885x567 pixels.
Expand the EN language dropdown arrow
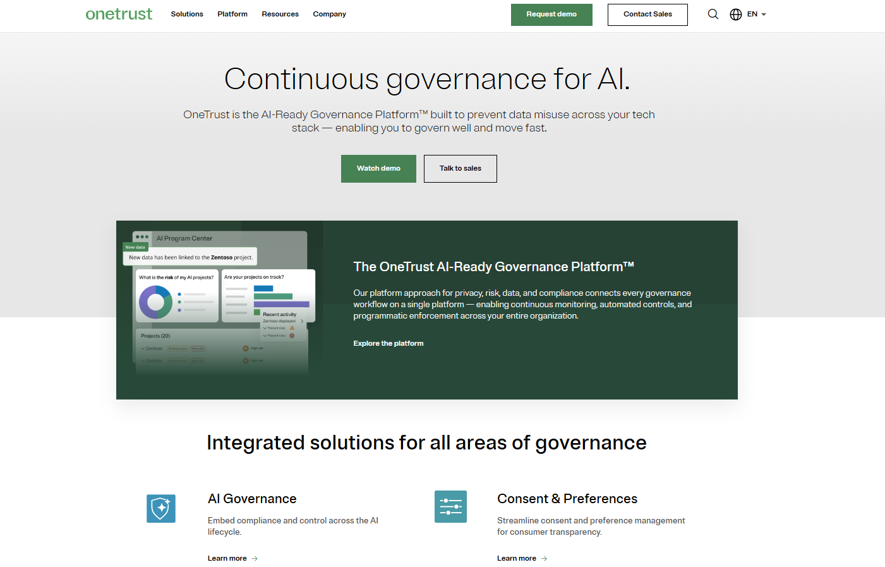click(x=764, y=15)
